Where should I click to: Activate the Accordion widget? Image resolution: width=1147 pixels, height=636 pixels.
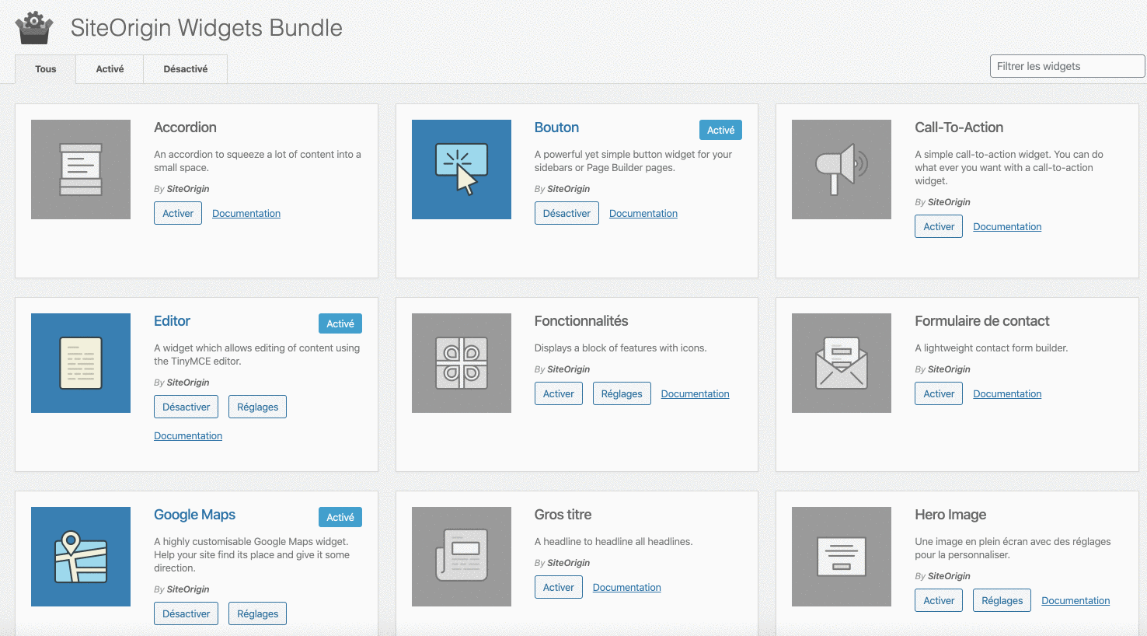click(x=177, y=212)
